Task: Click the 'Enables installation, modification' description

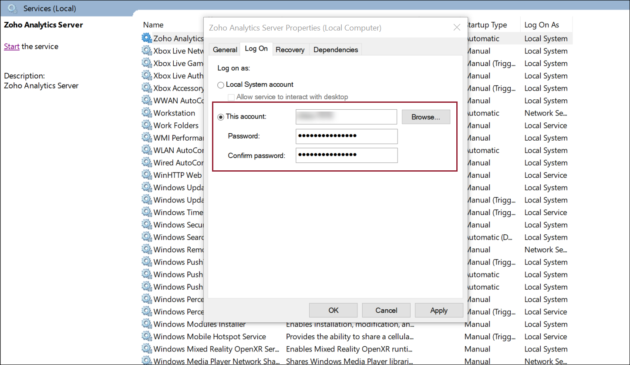Action: pyautogui.click(x=350, y=324)
